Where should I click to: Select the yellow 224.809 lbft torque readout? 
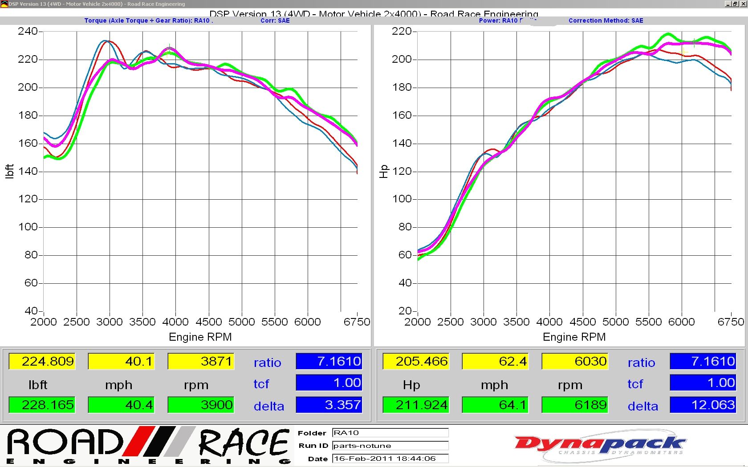(x=42, y=361)
